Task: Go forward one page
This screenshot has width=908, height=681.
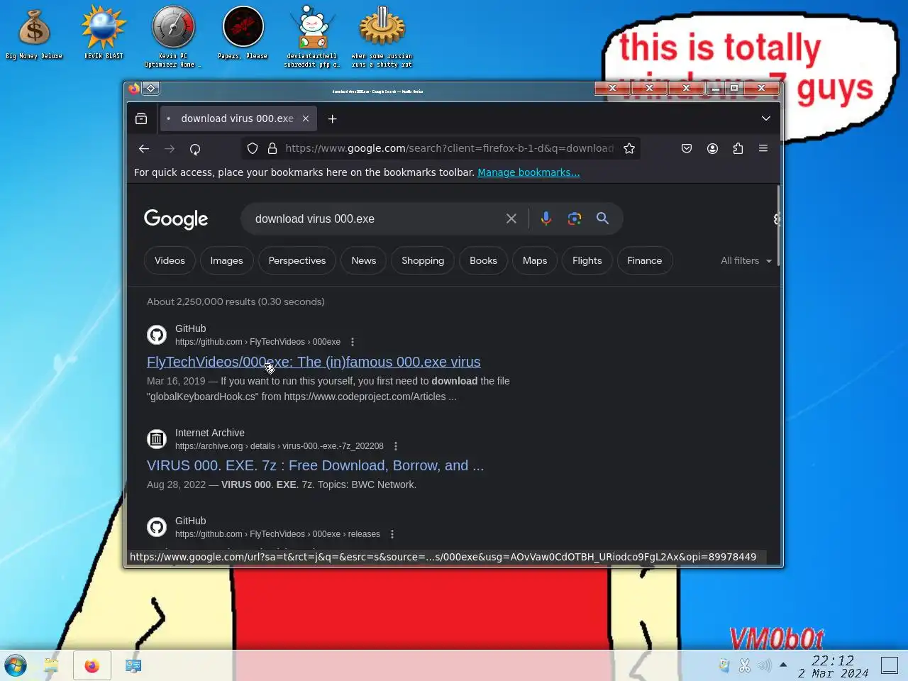Action: click(x=170, y=148)
